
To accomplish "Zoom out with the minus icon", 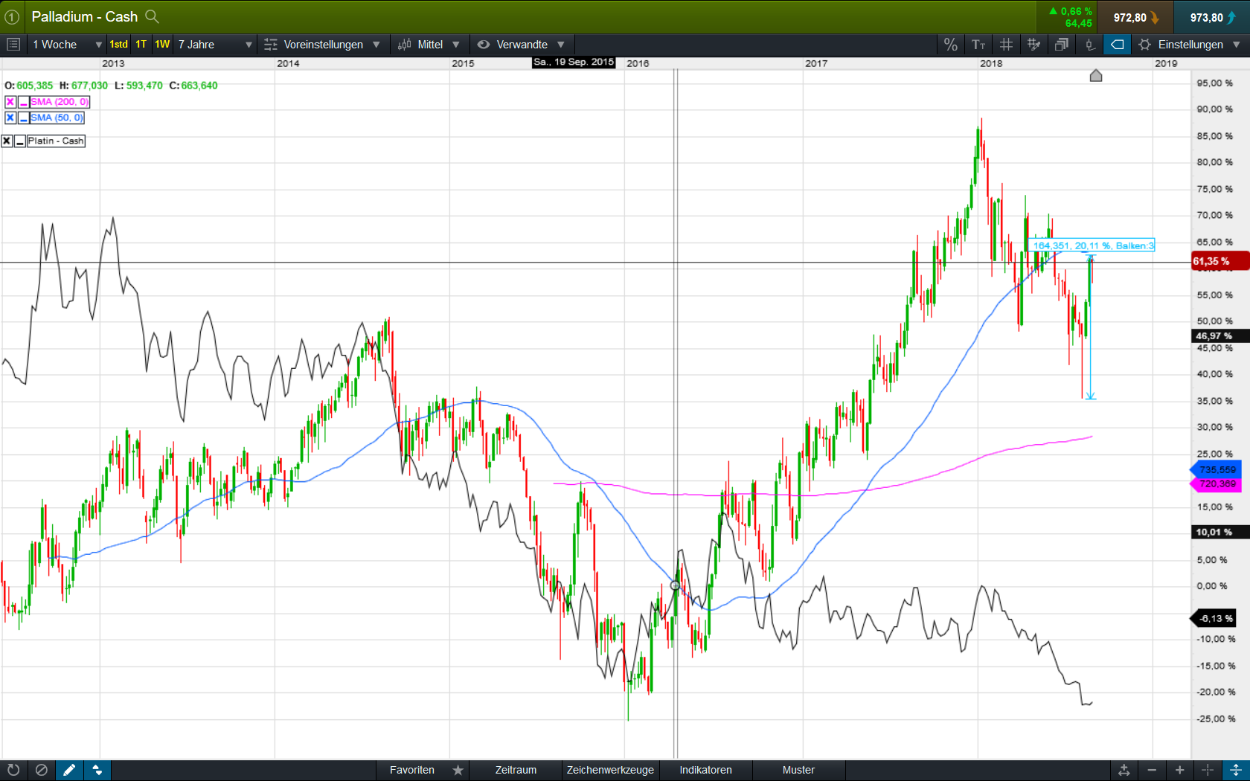I will pos(1152,770).
